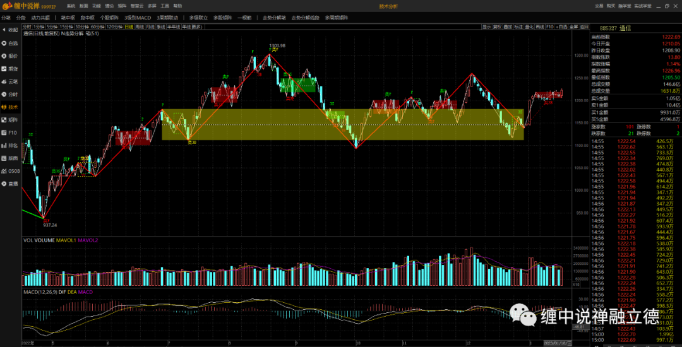Select 技术 analysis in sidebar
The width and height of the screenshot is (682, 347).
[10, 107]
